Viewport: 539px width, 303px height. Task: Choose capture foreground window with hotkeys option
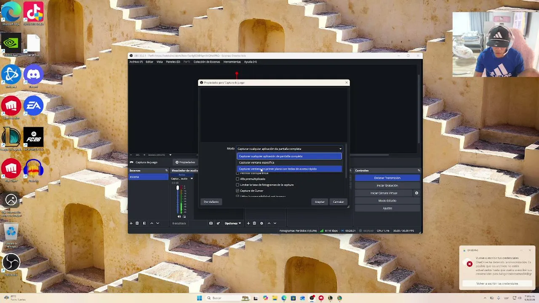[289, 169]
